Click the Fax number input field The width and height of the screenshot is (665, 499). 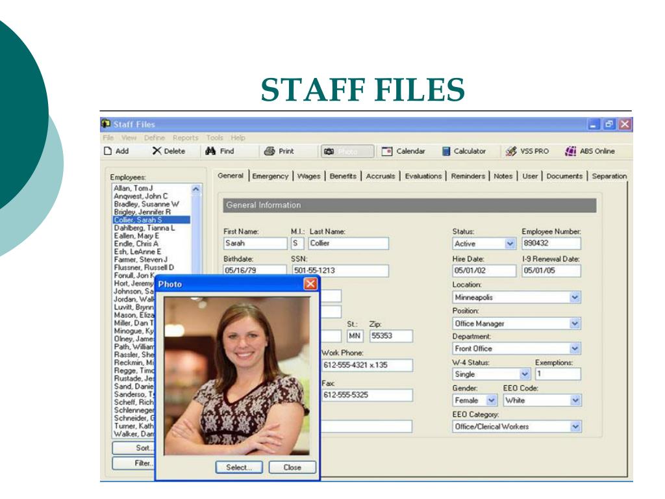coord(367,394)
